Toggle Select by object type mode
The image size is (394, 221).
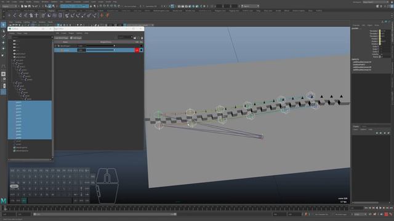point(50,6)
